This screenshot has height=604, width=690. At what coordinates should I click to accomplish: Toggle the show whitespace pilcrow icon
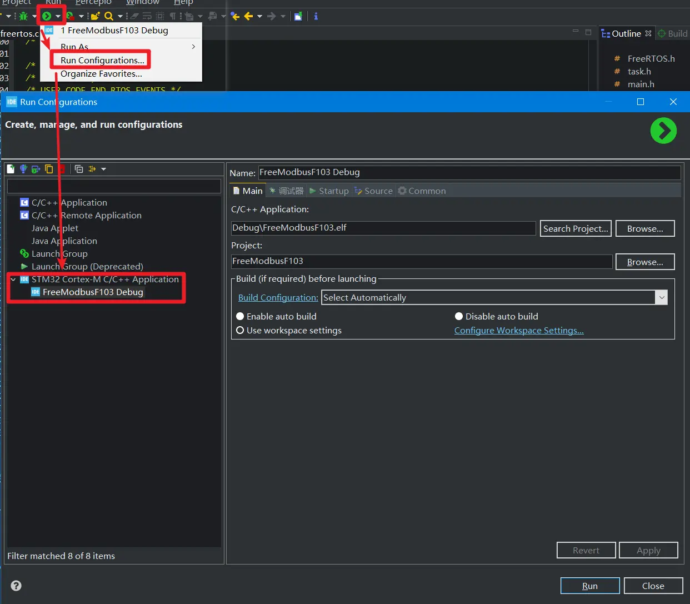point(173,16)
